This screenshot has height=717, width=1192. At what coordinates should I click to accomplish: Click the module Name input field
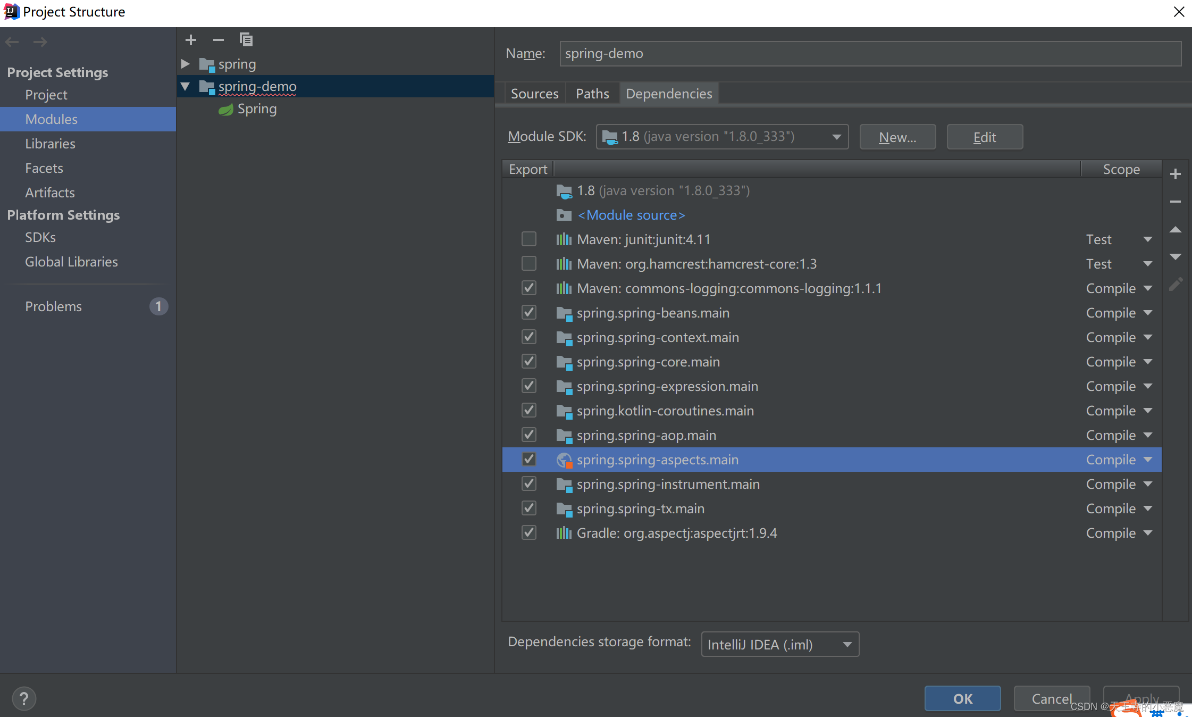click(x=870, y=54)
